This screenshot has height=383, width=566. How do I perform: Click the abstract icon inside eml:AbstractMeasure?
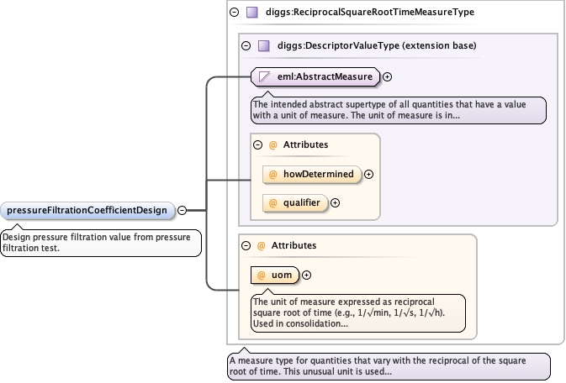coord(265,77)
